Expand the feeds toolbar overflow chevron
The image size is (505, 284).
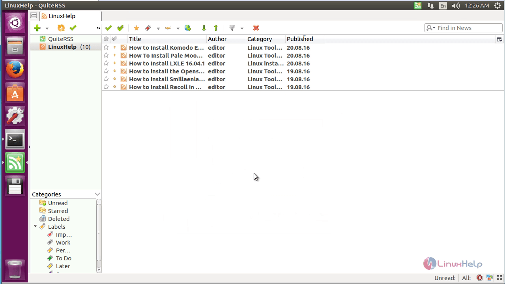tap(98, 28)
